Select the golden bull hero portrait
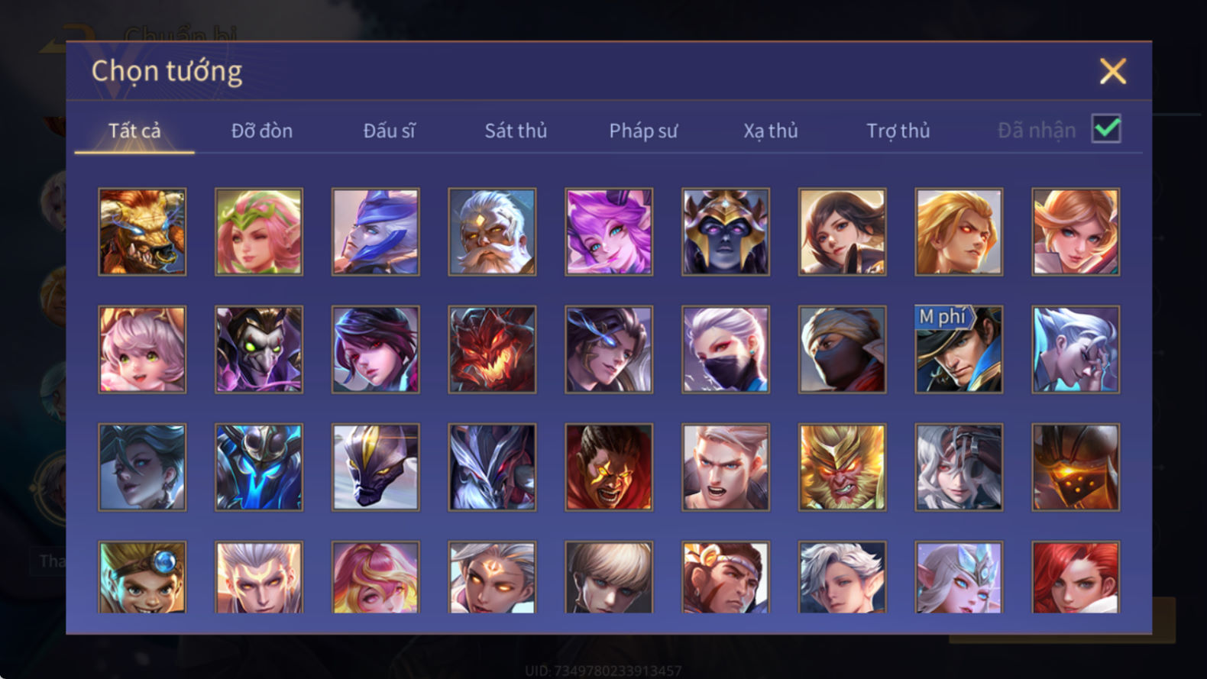The height and width of the screenshot is (679, 1207). 142,232
